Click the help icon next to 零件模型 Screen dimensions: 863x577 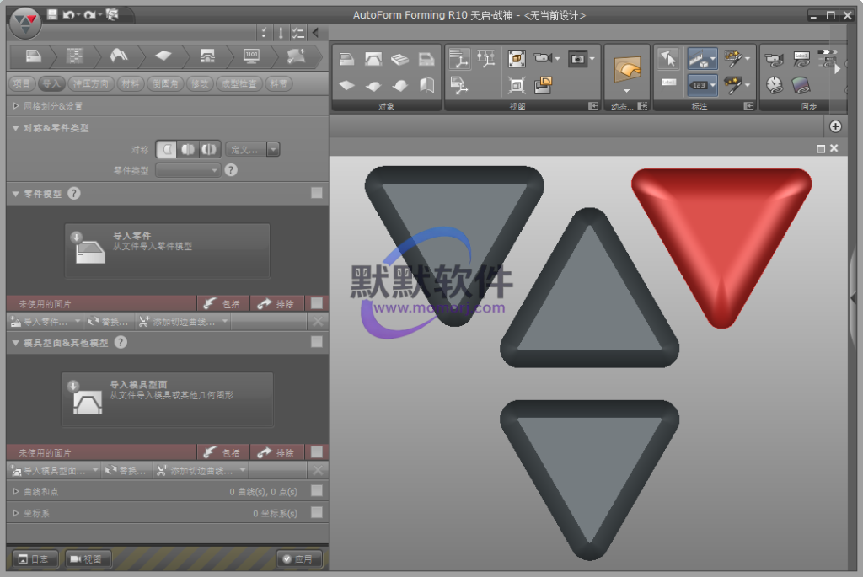[74, 194]
